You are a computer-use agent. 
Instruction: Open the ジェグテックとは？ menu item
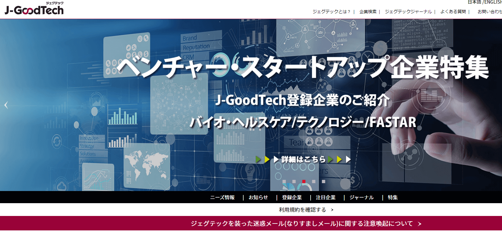332,11
